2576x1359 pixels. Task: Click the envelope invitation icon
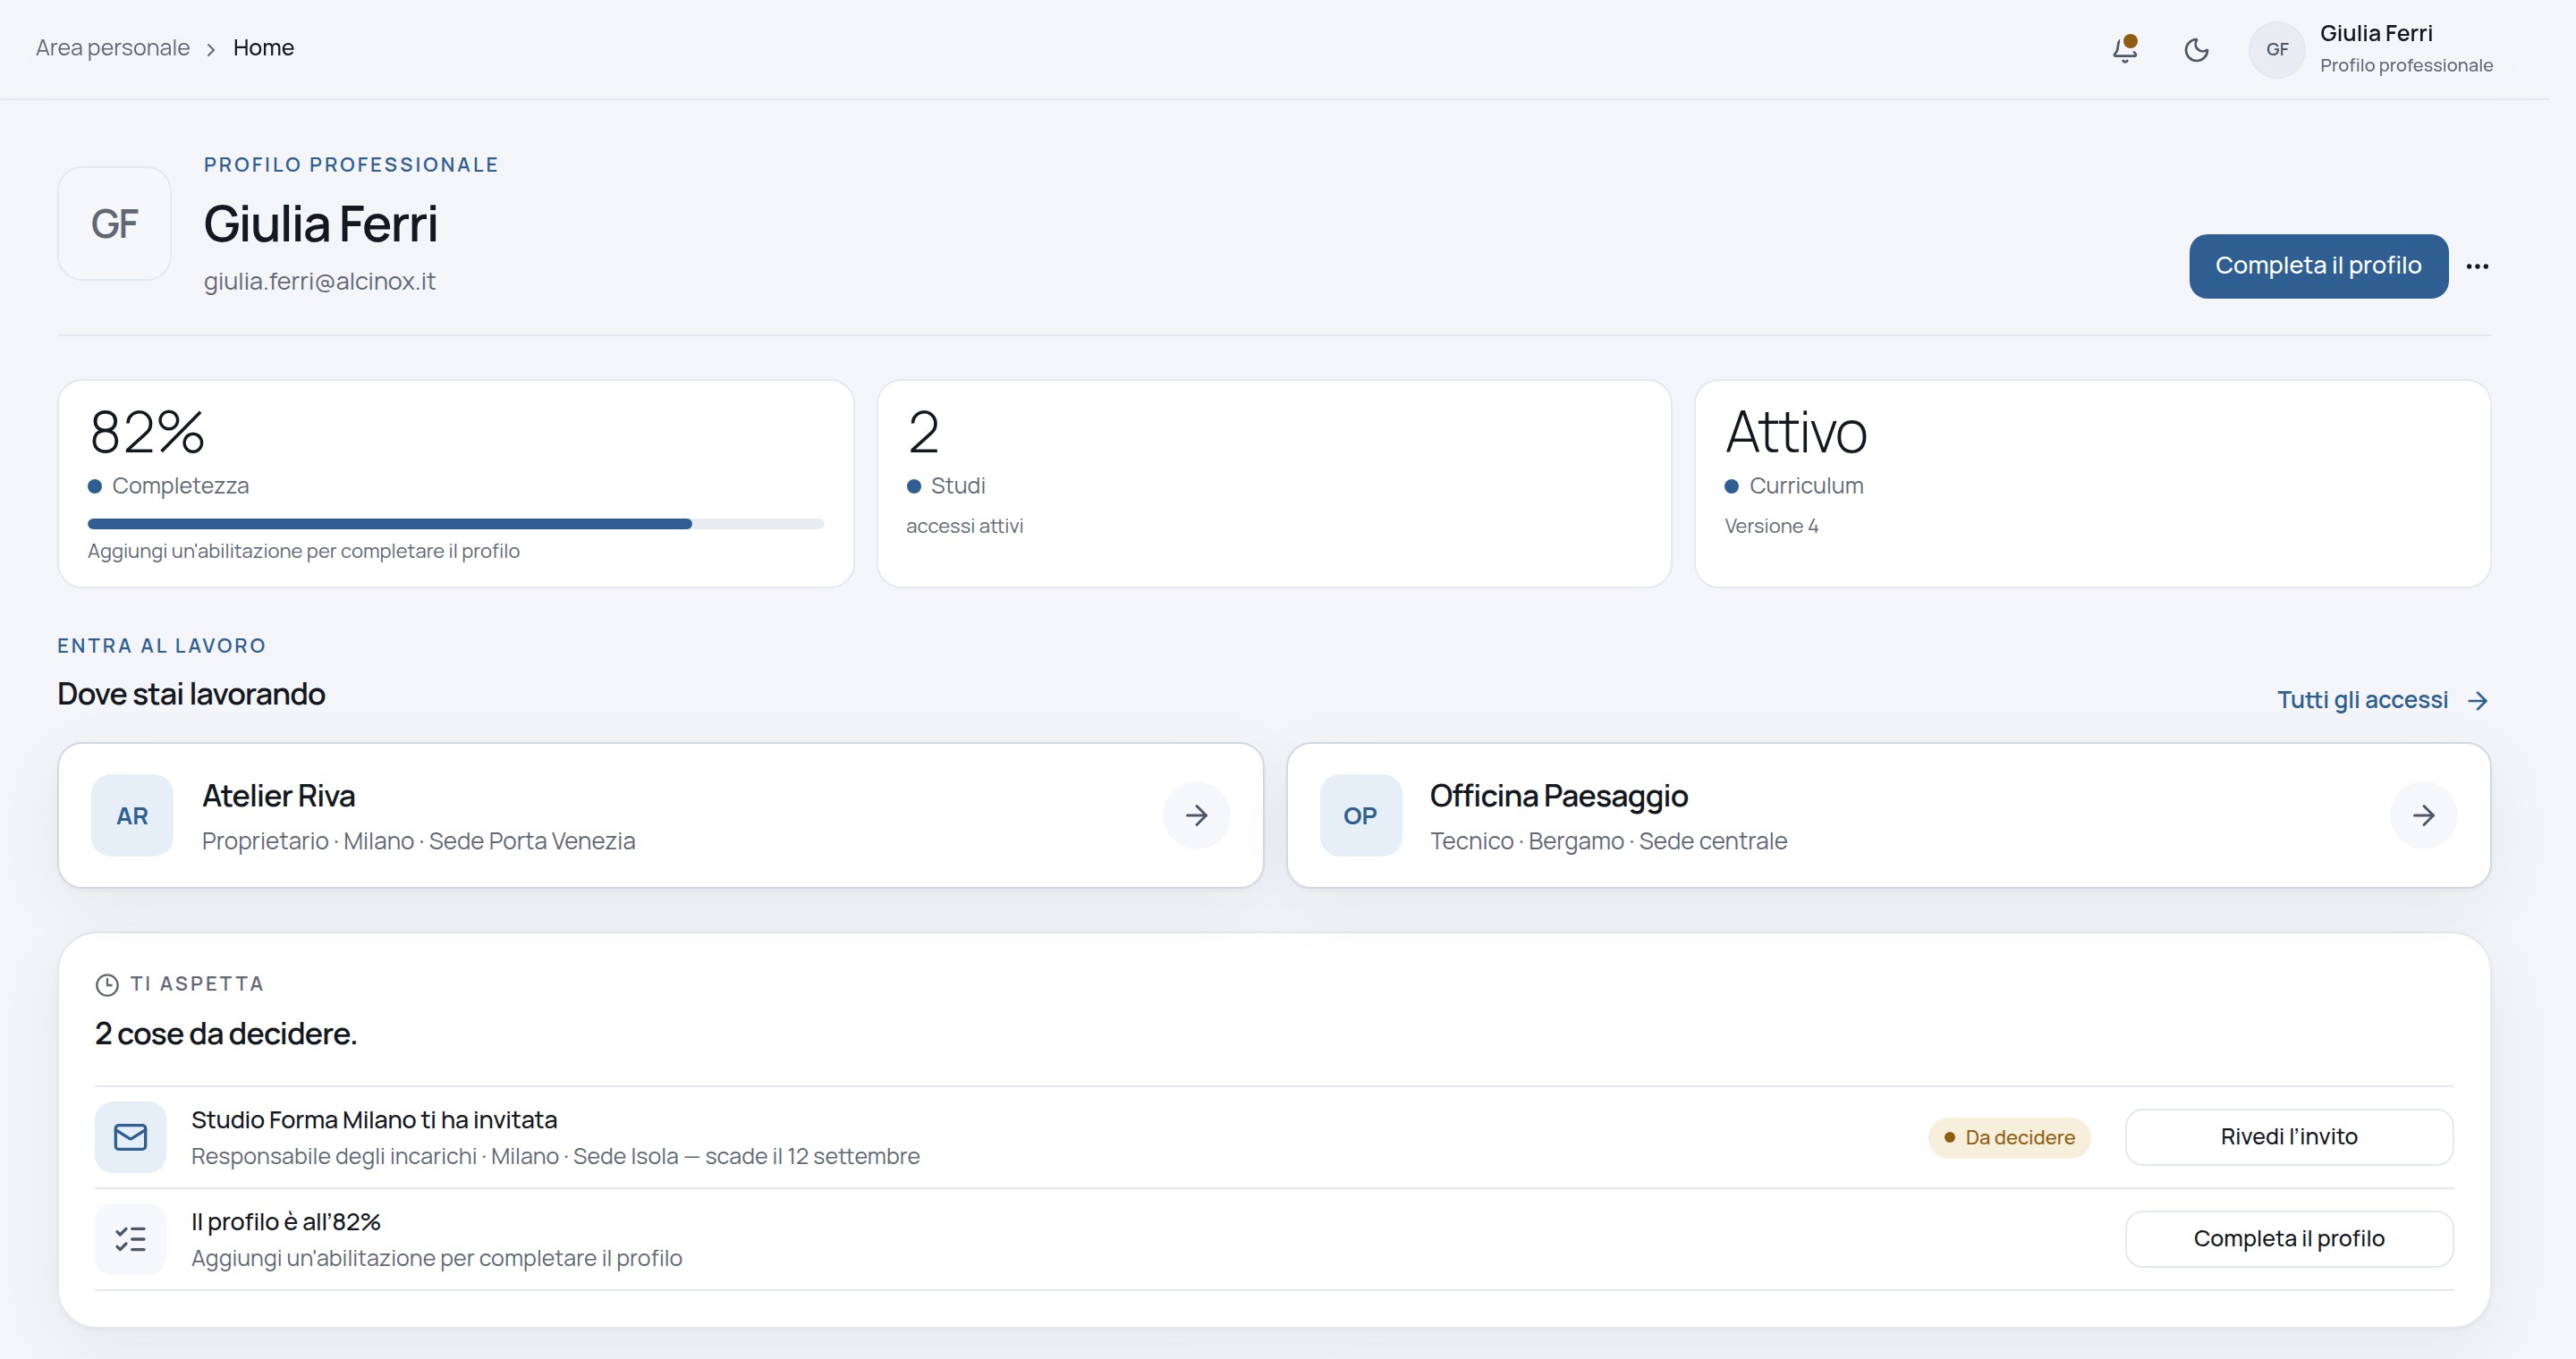[130, 1137]
